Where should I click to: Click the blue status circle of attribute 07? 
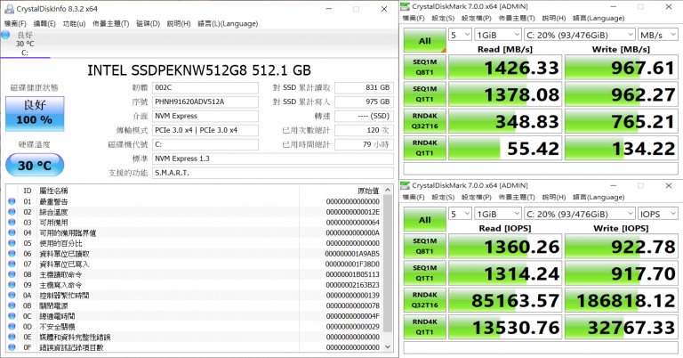12,264
